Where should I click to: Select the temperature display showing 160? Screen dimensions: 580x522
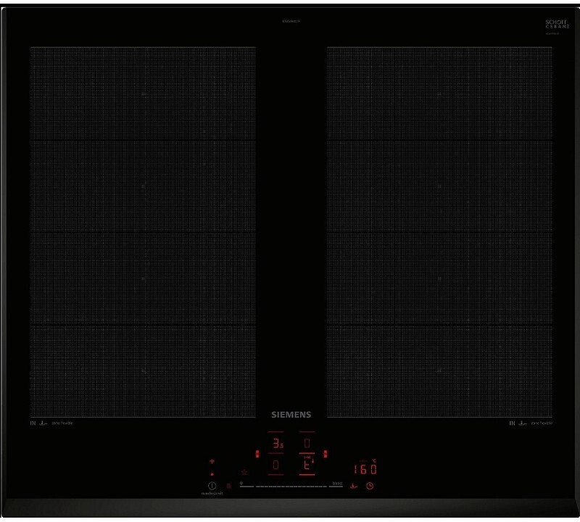tap(365, 469)
